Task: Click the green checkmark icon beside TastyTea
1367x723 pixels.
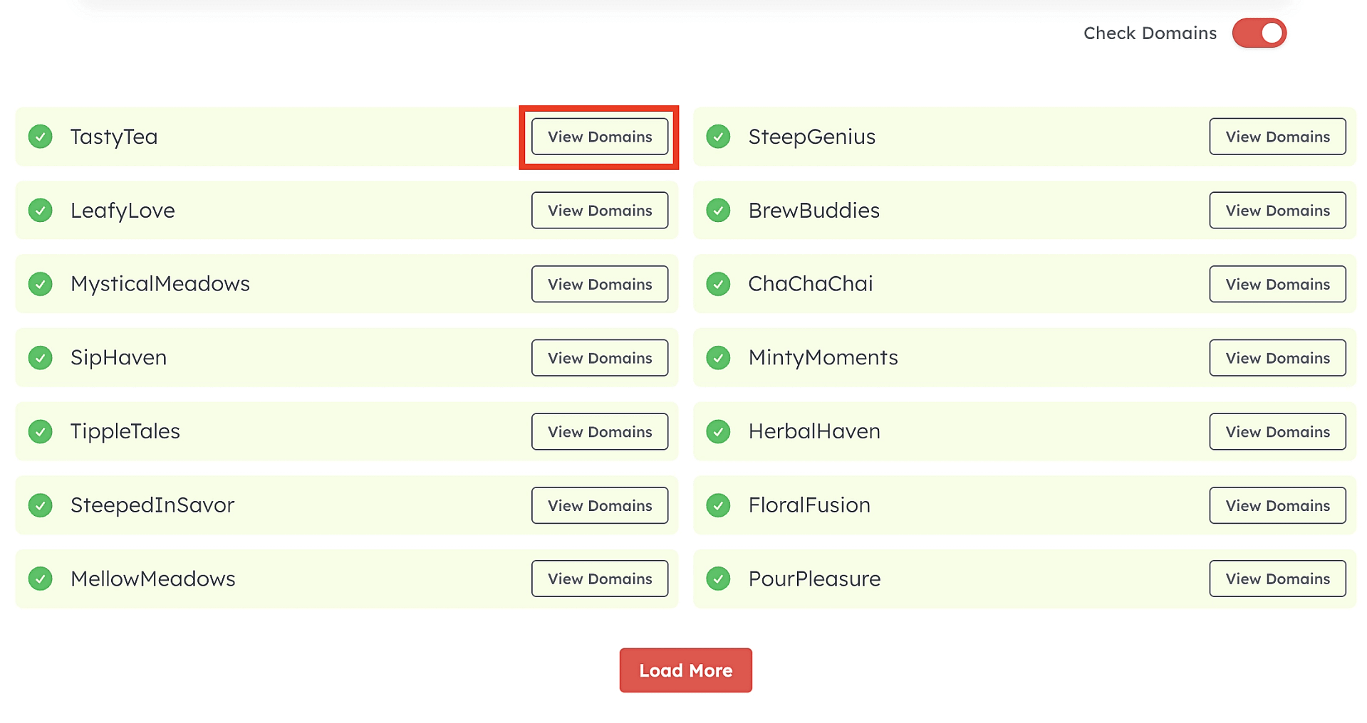Action: (41, 136)
